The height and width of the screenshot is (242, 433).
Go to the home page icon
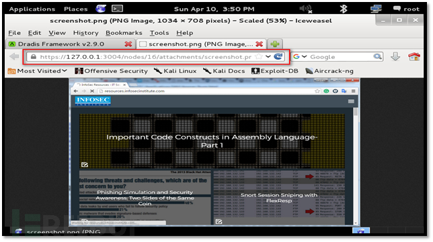[x=414, y=56]
